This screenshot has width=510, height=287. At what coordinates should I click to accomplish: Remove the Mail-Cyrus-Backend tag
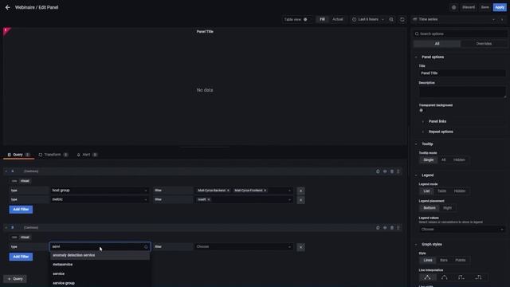(228, 191)
